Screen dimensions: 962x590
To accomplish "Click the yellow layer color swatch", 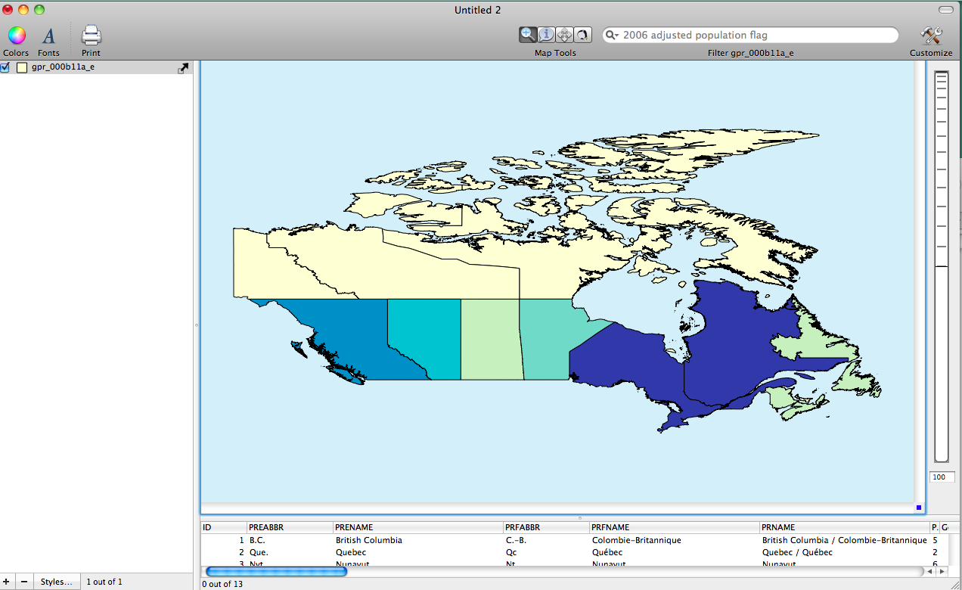I will coord(21,67).
